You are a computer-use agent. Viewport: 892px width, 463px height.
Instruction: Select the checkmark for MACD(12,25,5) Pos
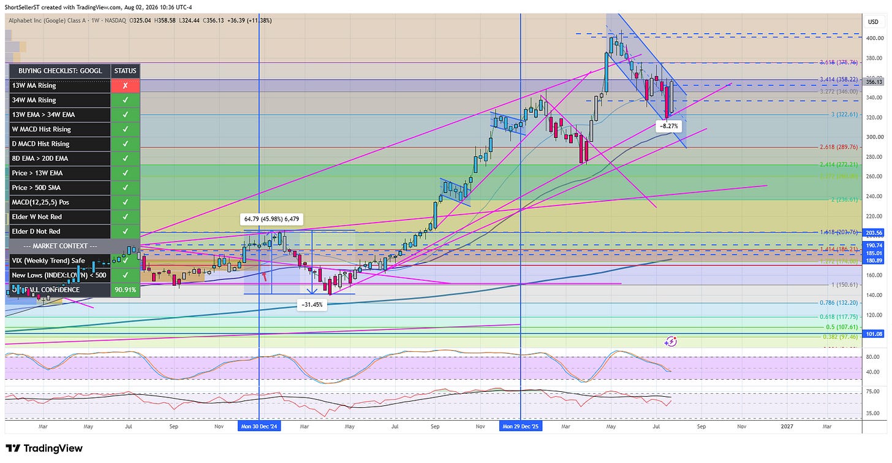pos(126,202)
